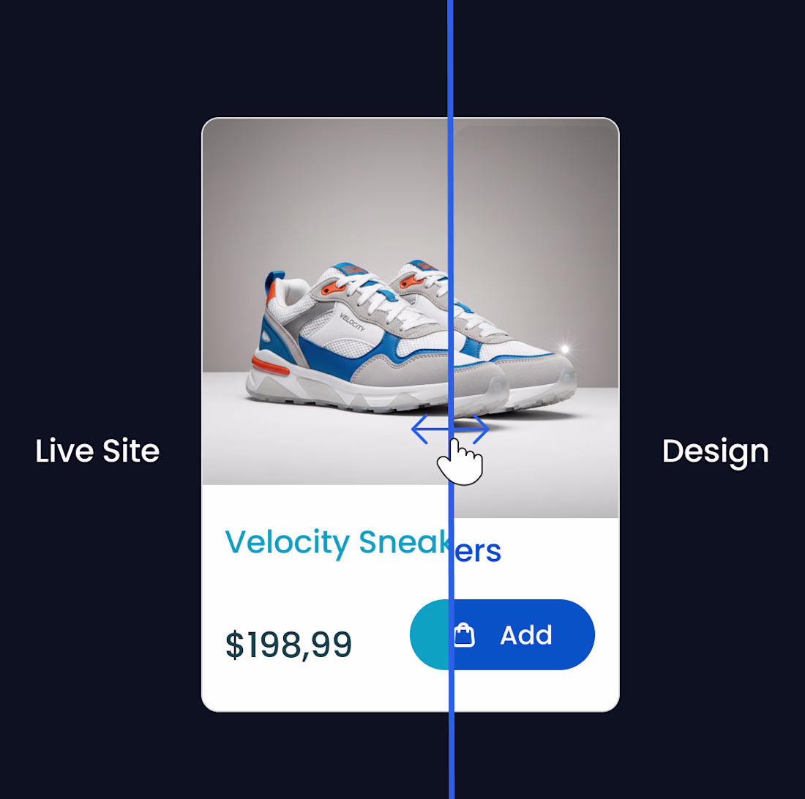Image resolution: width=805 pixels, height=799 pixels.
Task: Click the divider line below the product card
Action: [x=452, y=755]
